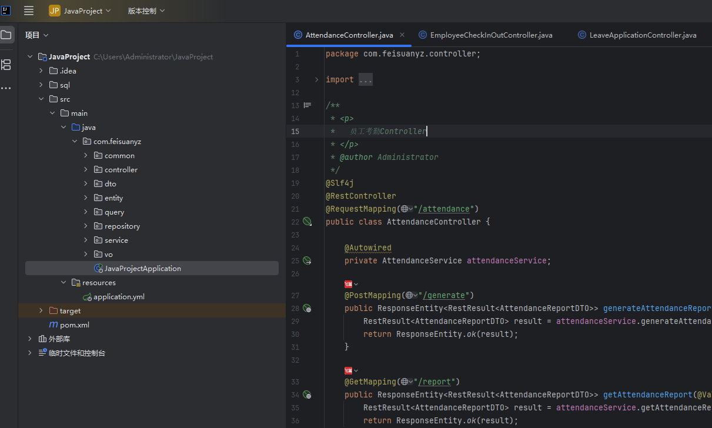Select pom.xml in the project tree
Image resolution: width=712 pixels, height=428 pixels.
click(x=74, y=325)
